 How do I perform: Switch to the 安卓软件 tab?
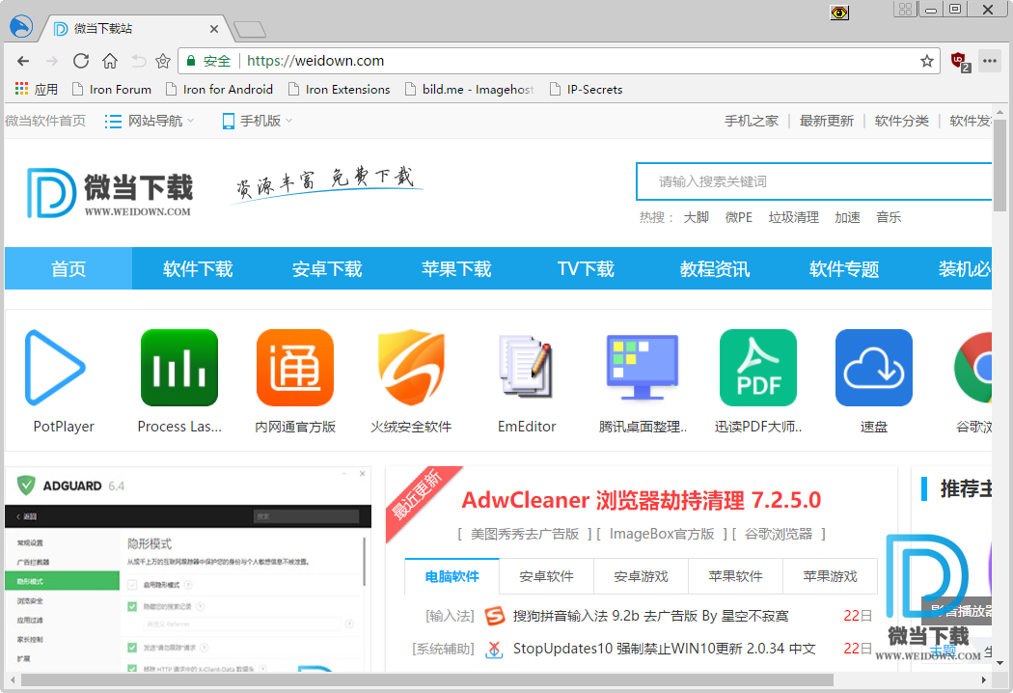click(x=547, y=576)
